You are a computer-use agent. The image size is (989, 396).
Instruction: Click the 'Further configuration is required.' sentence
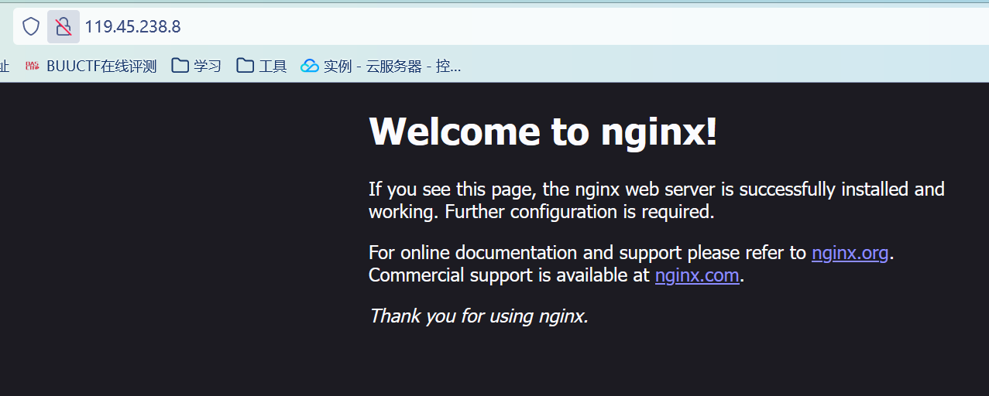pos(579,212)
